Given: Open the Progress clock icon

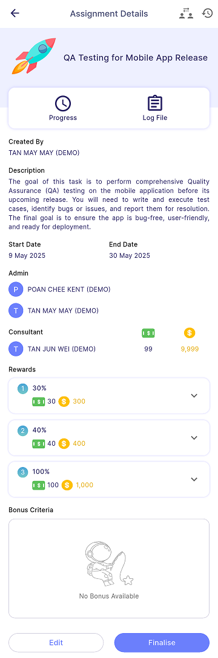Looking at the screenshot, I should (62, 103).
